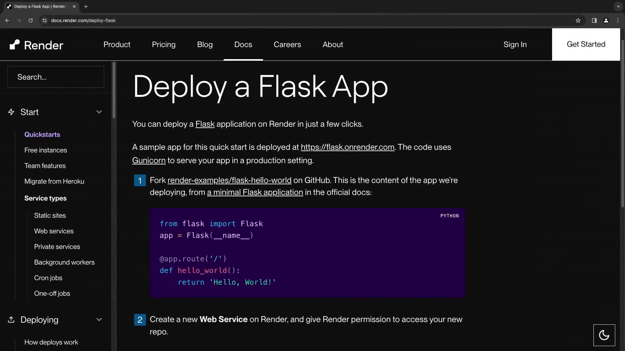Click the Render logo
625x351 pixels.
(36, 45)
